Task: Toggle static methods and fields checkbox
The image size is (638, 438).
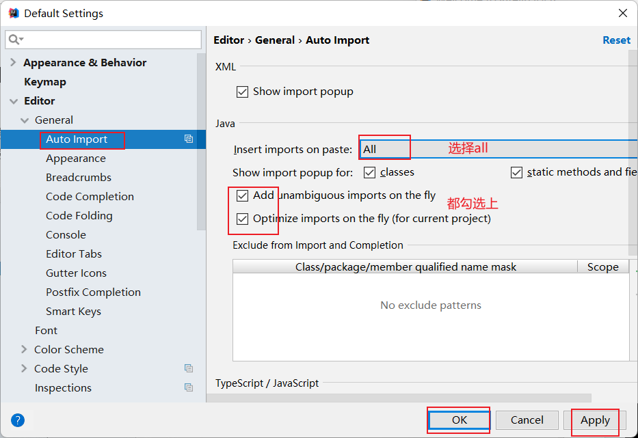Action: (516, 172)
